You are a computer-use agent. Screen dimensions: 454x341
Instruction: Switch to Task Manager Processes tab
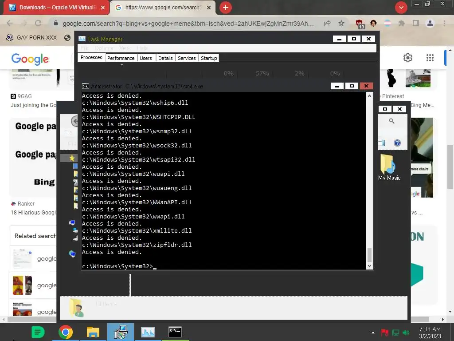(91, 57)
